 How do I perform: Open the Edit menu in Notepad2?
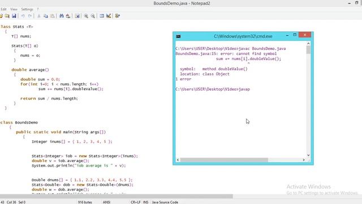click(3, 9)
